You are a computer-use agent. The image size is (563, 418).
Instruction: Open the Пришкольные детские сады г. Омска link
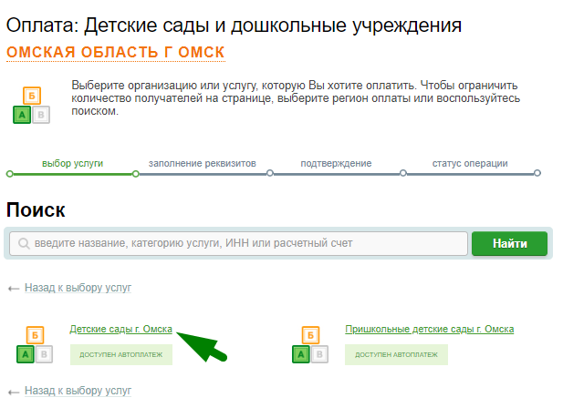tap(429, 329)
